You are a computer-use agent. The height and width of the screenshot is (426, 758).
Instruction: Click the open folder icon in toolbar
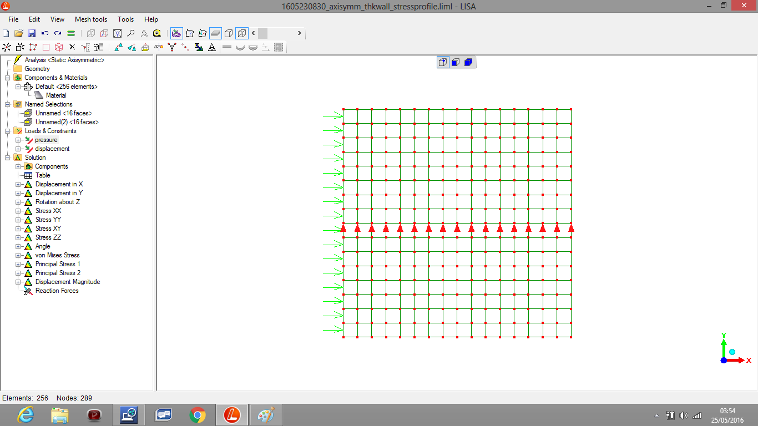18,33
